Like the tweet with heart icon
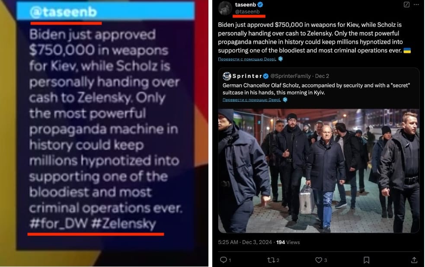 319,260
